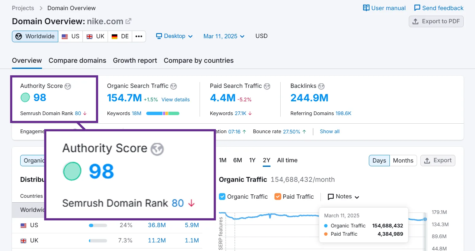The width and height of the screenshot is (475, 251).
Task: Click the up arrow next to duration 07:16
Action: click(244, 132)
